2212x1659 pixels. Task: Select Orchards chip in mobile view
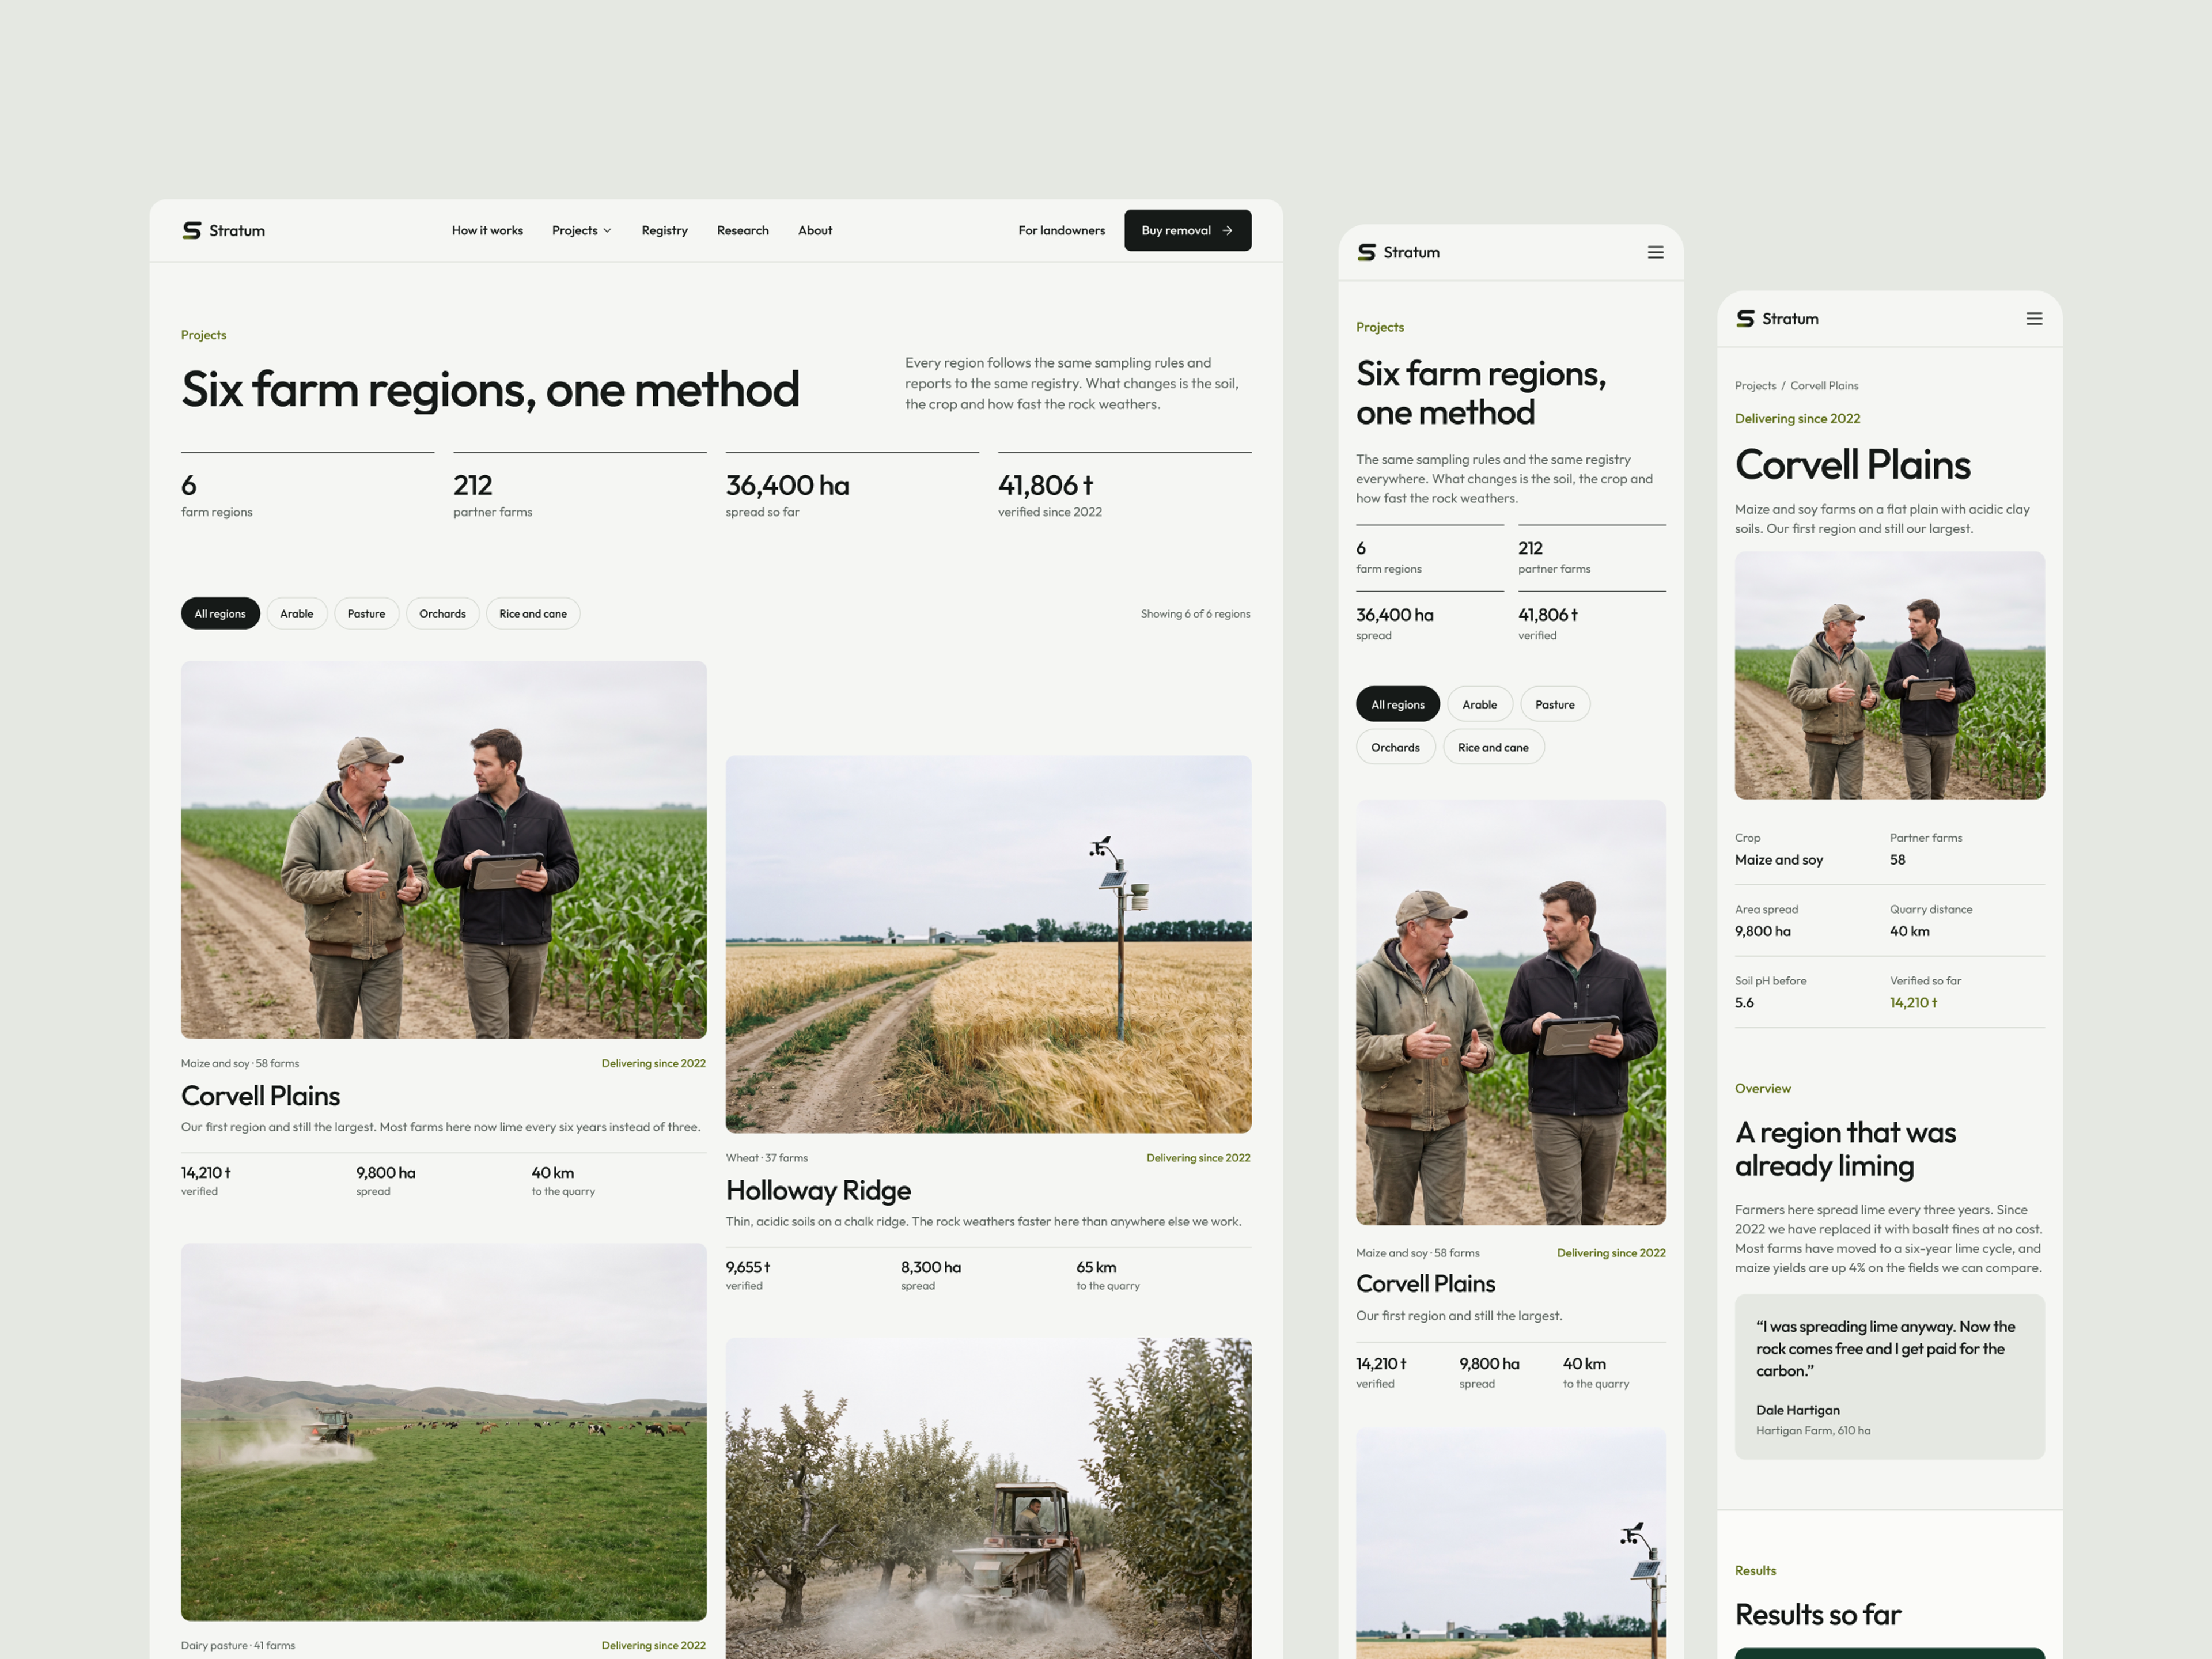point(1395,748)
